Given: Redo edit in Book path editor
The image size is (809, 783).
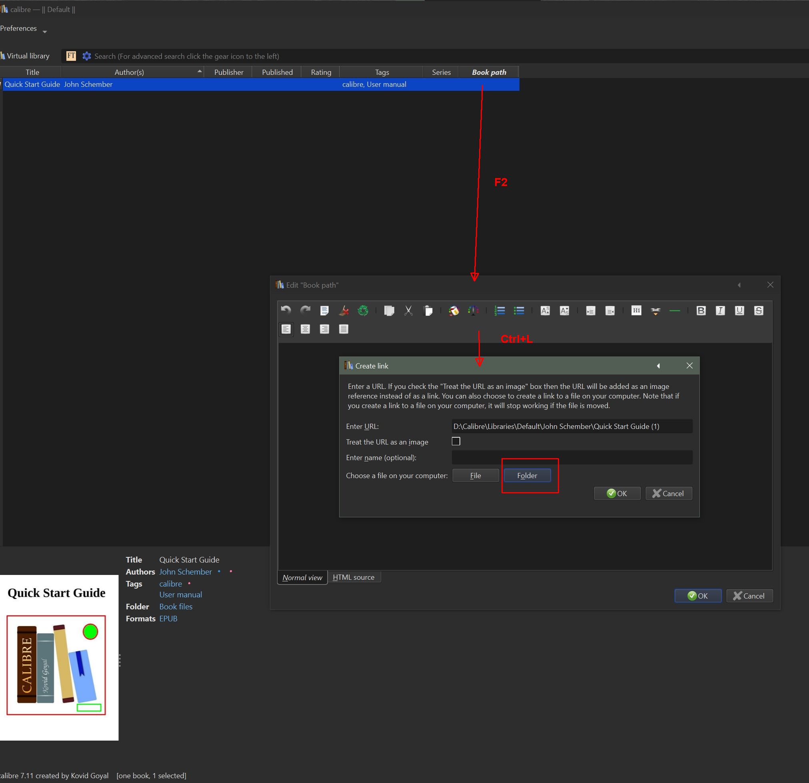Looking at the screenshot, I should (x=305, y=310).
